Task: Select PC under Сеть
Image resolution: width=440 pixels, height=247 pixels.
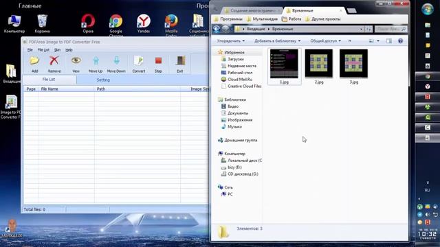Action: click(x=230, y=194)
